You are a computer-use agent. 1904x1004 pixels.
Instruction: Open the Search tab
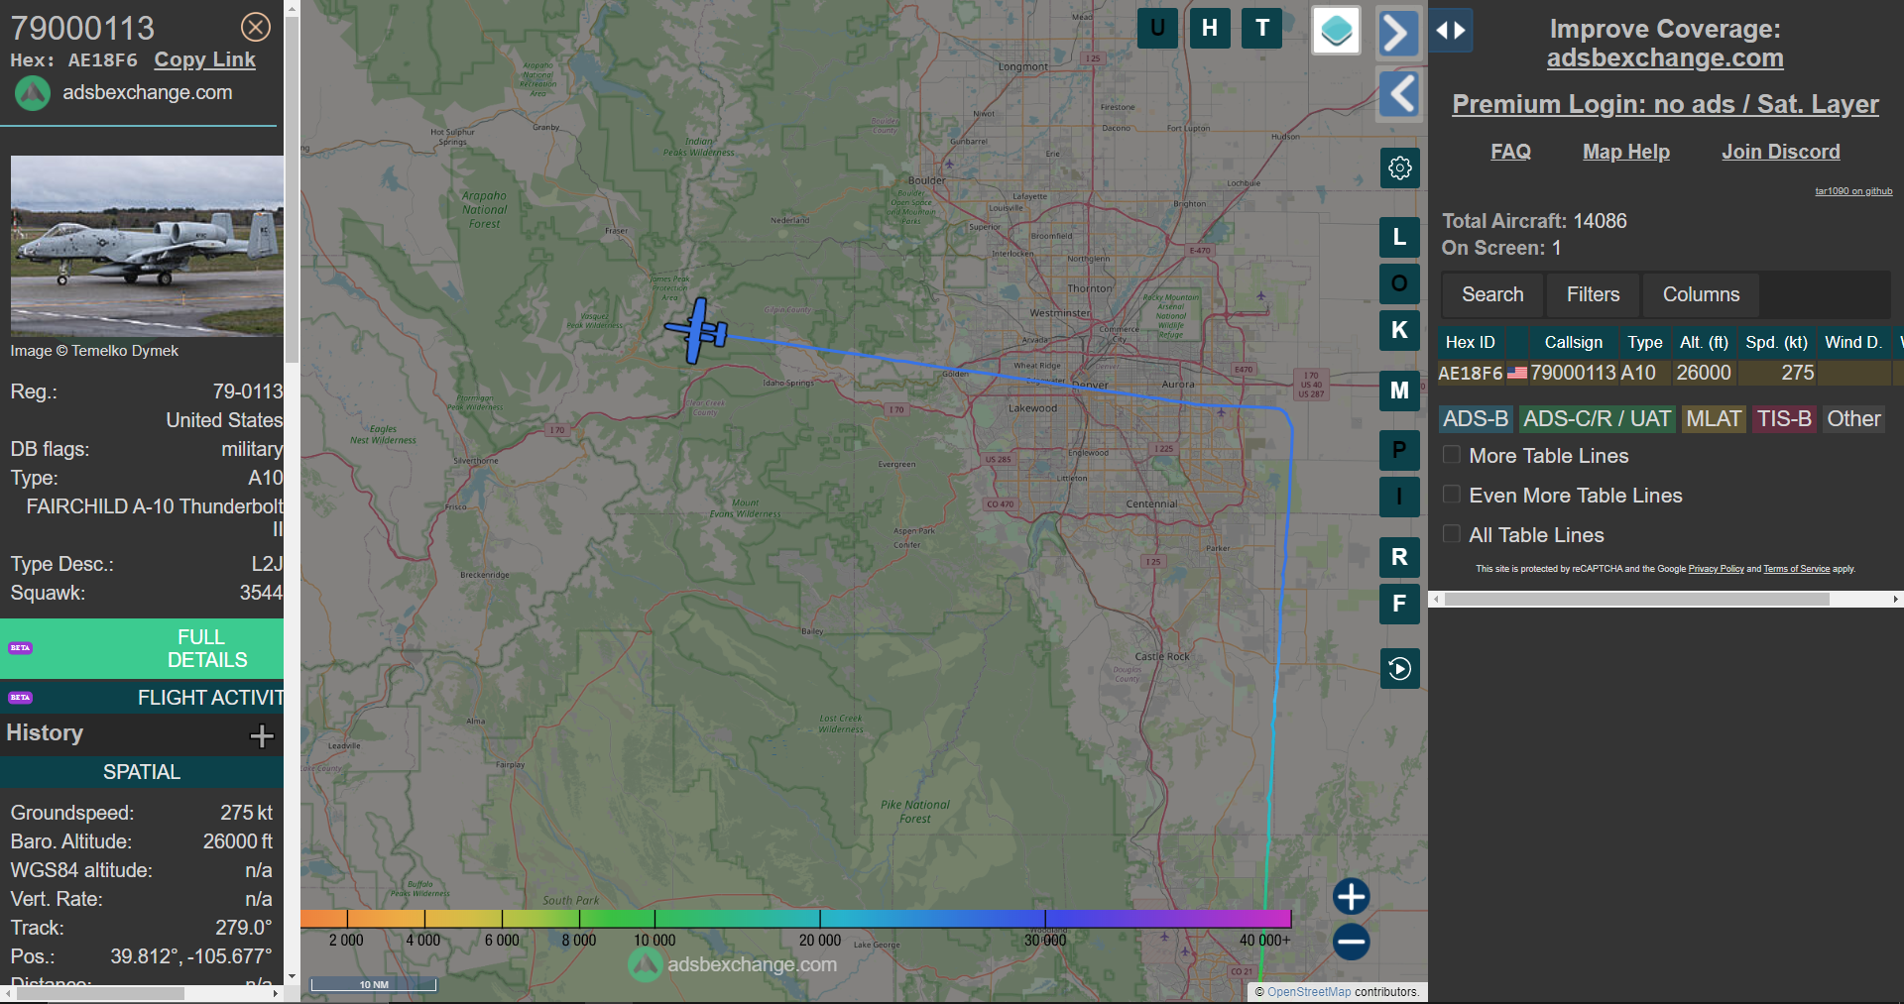[1492, 294]
